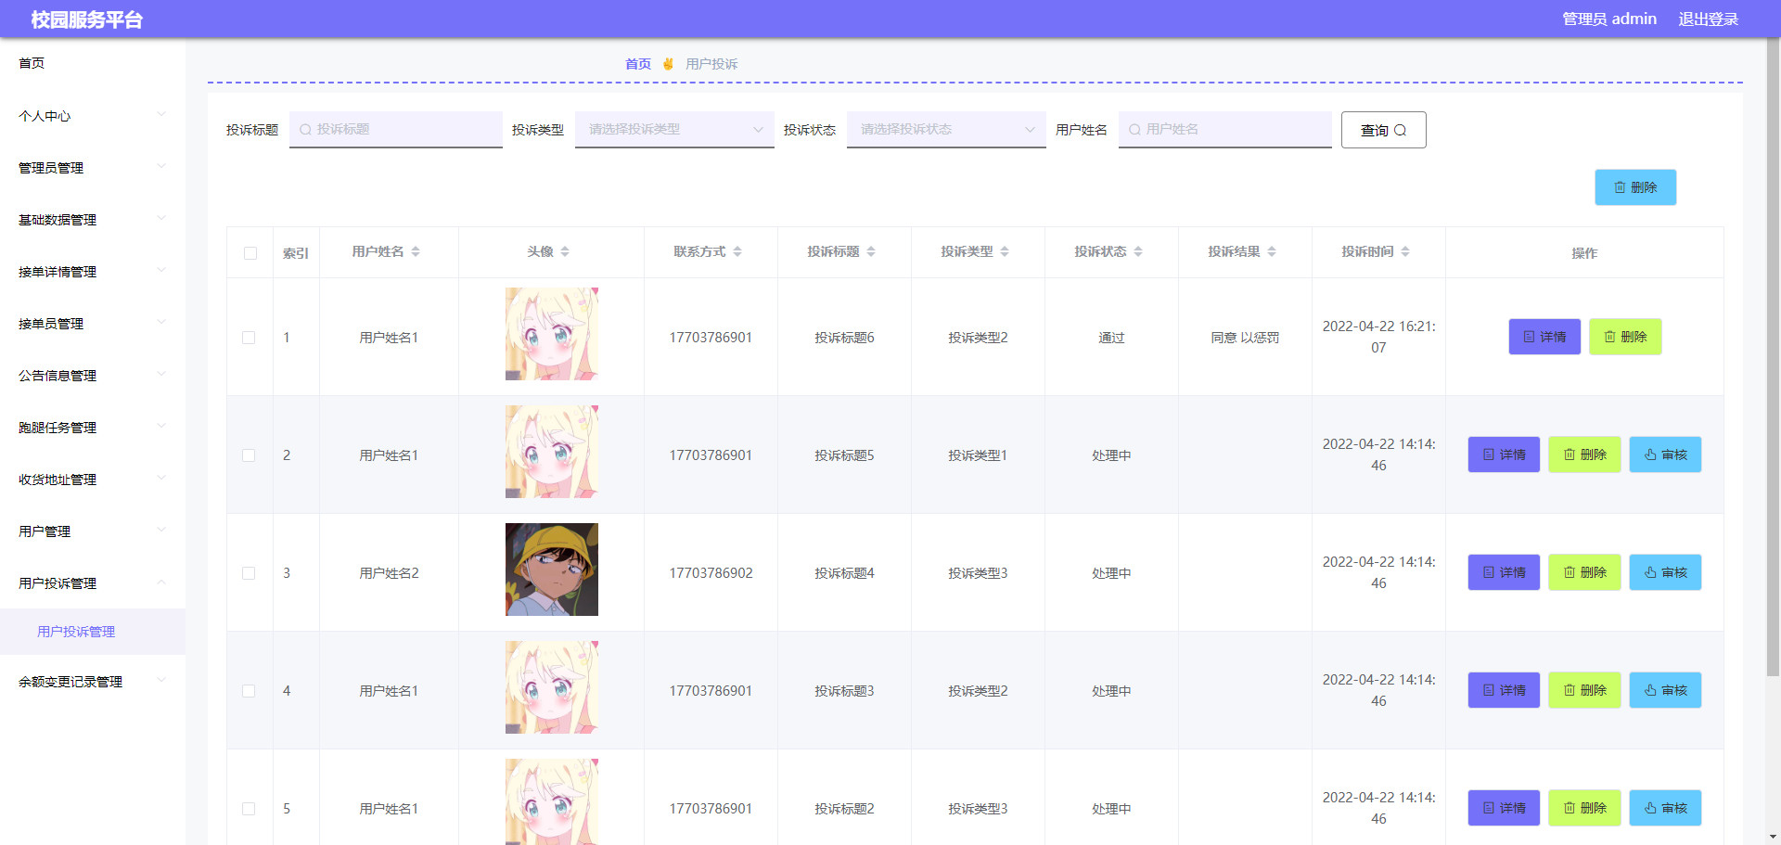The width and height of the screenshot is (1781, 845).
Task: Tick the checkbox for row 5
Action: pyautogui.click(x=249, y=809)
